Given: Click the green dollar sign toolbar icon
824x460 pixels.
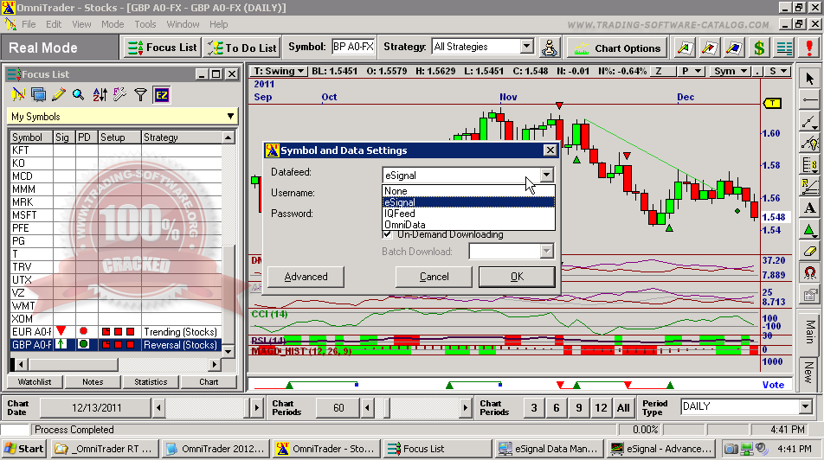Looking at the screenshot, I should 759,48.
